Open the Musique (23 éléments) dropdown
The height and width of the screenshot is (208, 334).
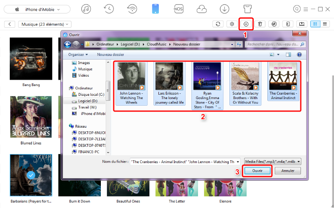point(45,24)
